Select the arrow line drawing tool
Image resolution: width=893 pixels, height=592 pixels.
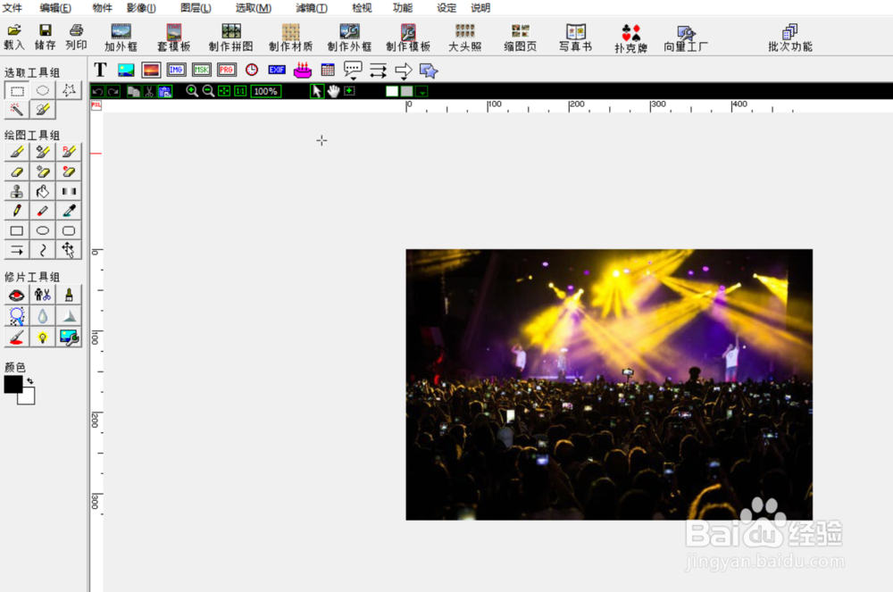click(17, 250)
